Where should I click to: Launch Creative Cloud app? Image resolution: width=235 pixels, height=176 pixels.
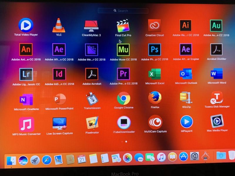click(x=155, y=26)
